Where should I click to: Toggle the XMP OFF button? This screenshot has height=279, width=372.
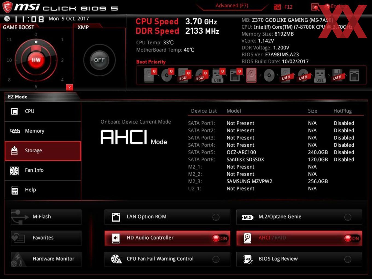coord(99,60)
